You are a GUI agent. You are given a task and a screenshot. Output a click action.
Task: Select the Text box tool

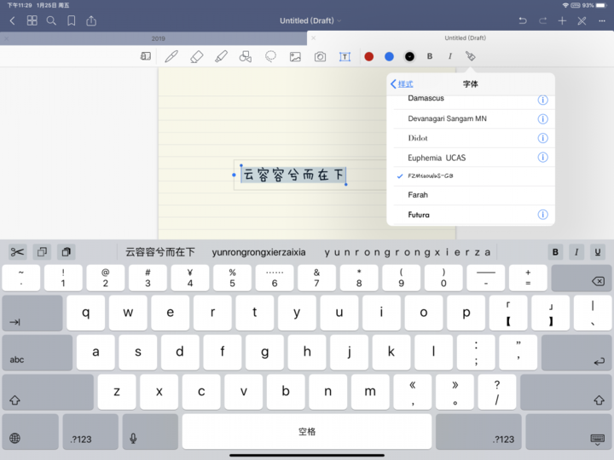point(345,57)
